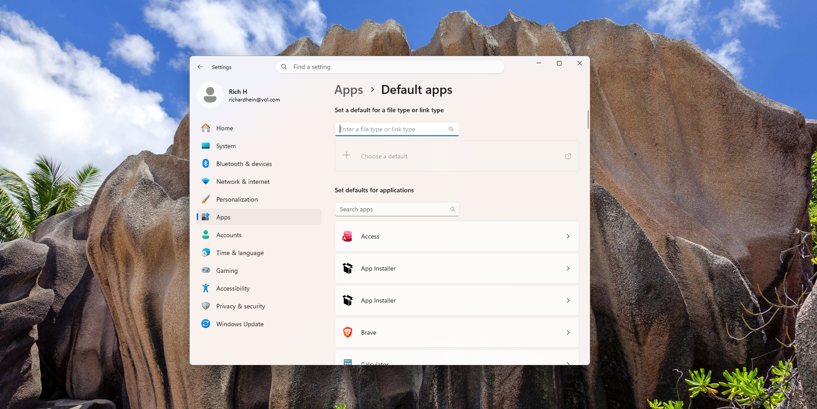Screen dimensions: 817x409
Task: Click the Apps breadcrumb link
Action: coord(349,90)
